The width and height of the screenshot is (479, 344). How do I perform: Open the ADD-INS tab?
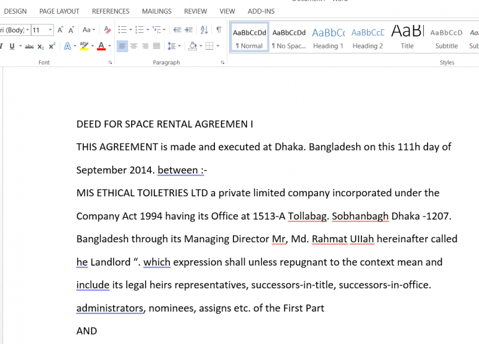point(261,11)
